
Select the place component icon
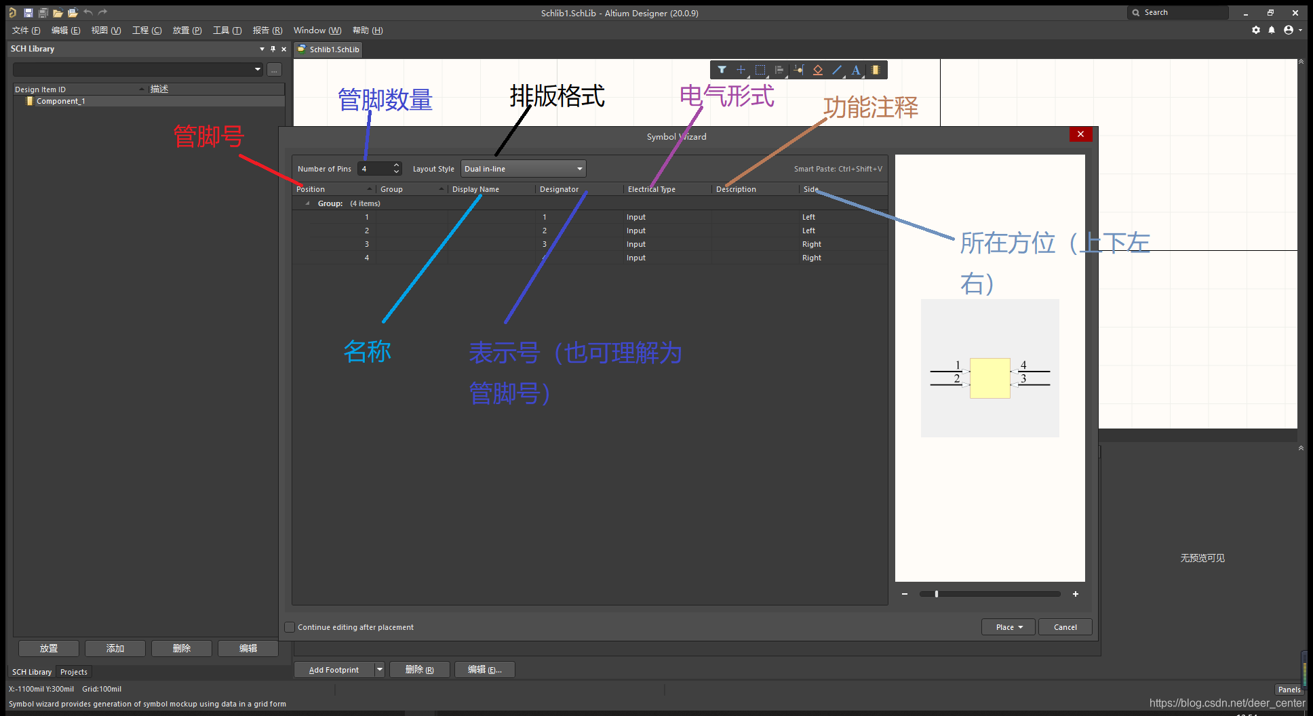tap(876, 70)
